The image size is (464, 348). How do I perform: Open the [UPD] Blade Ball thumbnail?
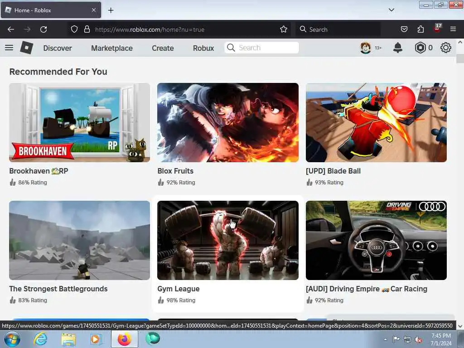pyautogui.click(x=376, y=122)
